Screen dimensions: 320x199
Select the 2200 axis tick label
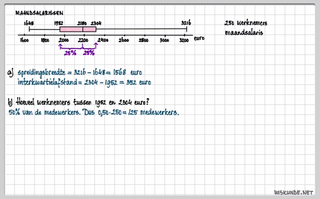point(83,40)
